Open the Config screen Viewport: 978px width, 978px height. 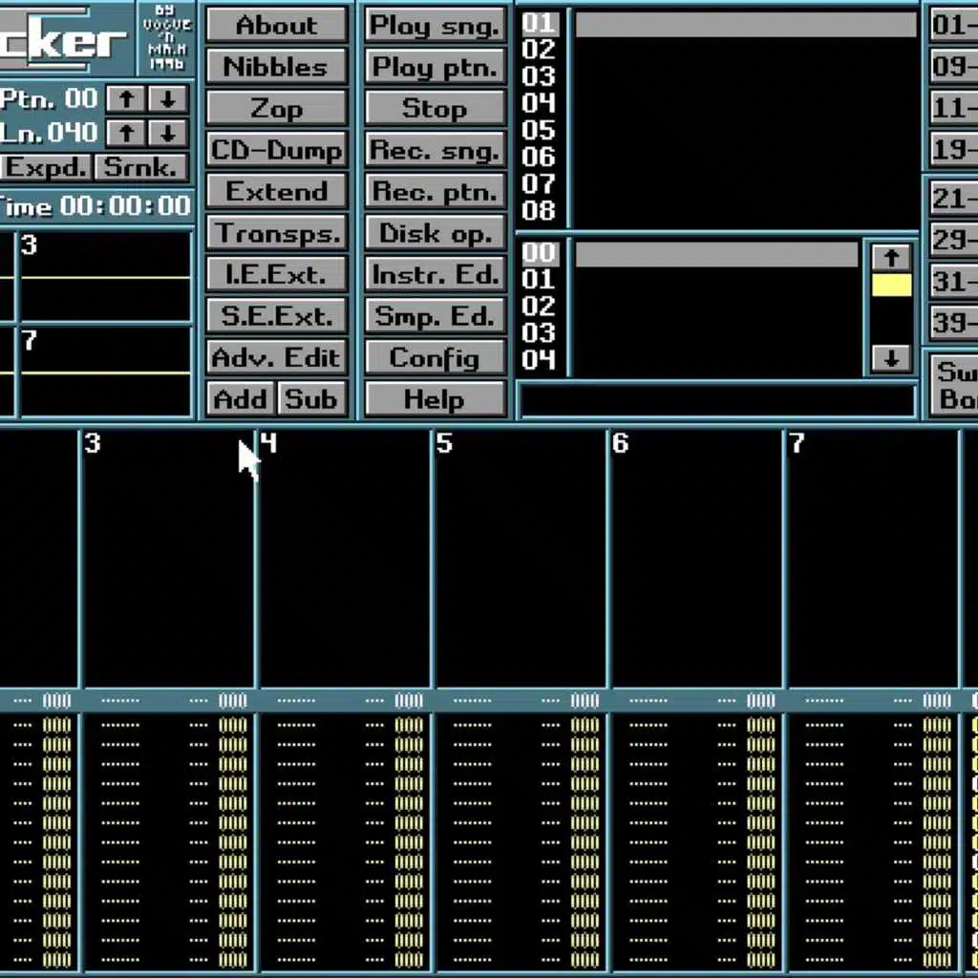coord(435,358)
